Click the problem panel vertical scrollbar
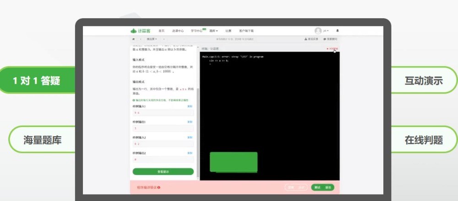The width and height of the screenshot is (458, 201). (198, 132)
